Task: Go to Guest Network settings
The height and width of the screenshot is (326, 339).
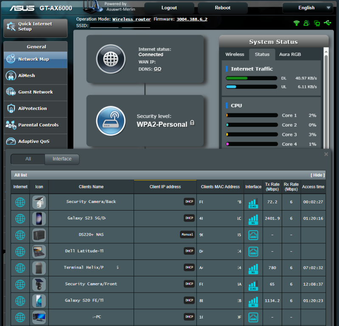Action: (x=35, y=93)
